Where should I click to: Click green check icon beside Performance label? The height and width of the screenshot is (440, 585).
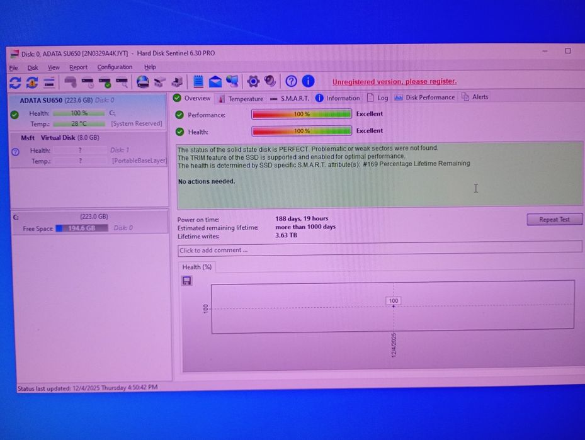point(179,115)
